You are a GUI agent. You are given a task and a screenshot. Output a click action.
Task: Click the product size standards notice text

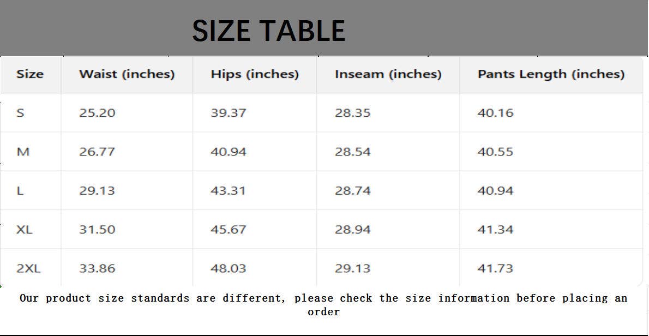(323, 305)
